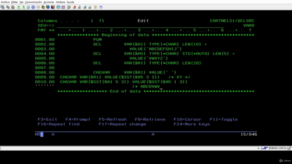Open the Archivo menu
Viewport: 292px width, 164px height.
[x=5, y=2]
